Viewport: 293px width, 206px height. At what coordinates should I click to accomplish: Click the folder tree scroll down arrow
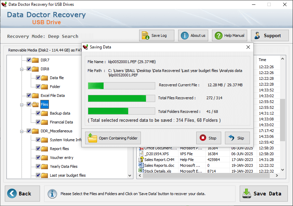[x=130, y=176]
